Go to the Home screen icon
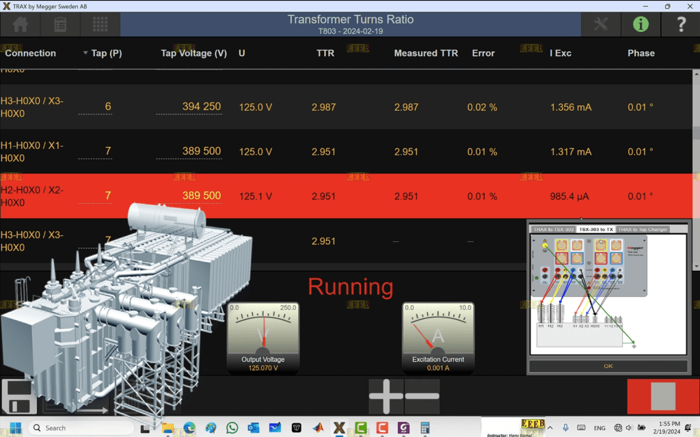 click(20, 24)
